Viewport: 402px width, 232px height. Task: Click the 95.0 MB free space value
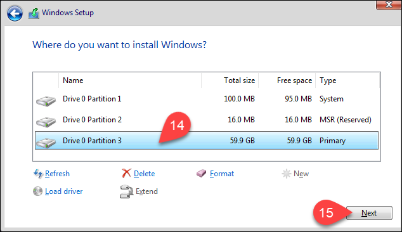coord(298,99)
